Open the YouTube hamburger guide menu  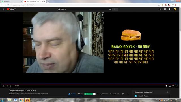click(3, 9)
